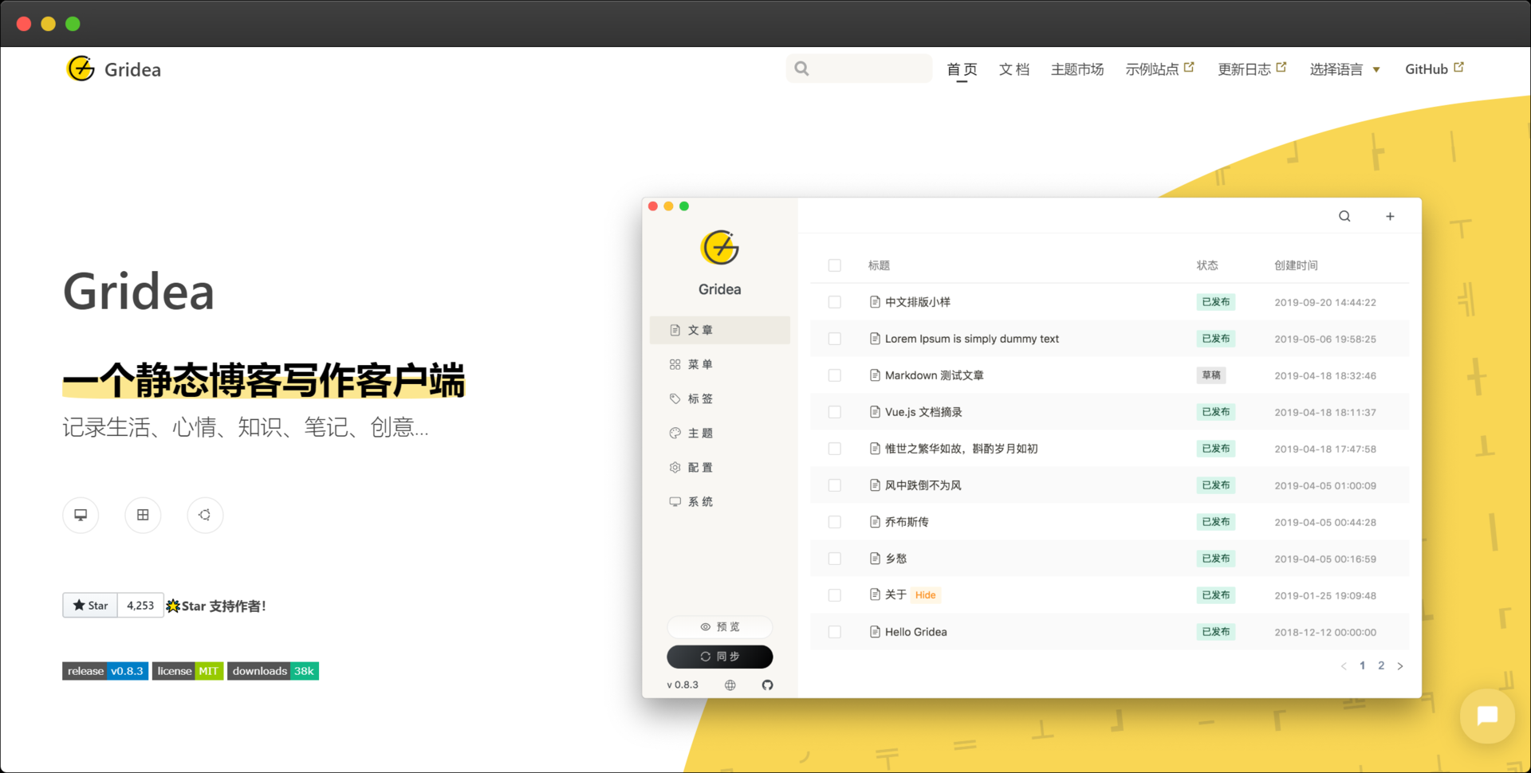
Task: Check the box for 关于 article
Action: pos(835,595)
